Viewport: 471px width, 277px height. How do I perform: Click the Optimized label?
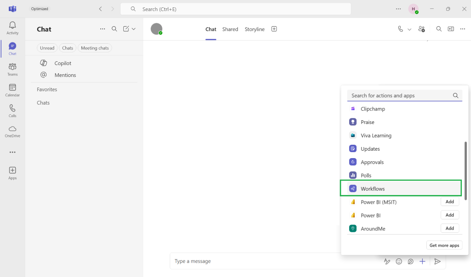tap(40, 9)
